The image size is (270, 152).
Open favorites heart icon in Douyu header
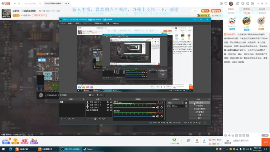click(x=226, y=3)
